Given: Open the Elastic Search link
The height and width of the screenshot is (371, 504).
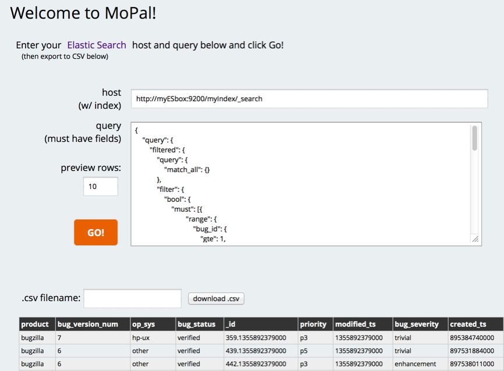Looking at the screenshot, I should pos(96,45).
